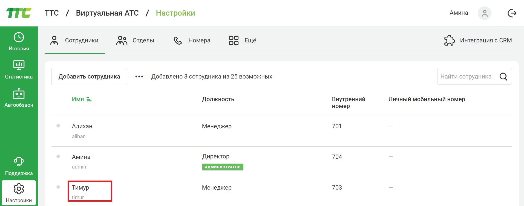This screenshot has width=524, height=206.
Task: Click the Внутренний номер column header
Action: (349, 103)
